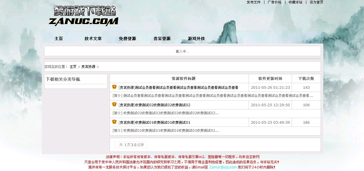Open the 测试会员查看 resource title
Screen dimensions: 364x171
pyautogui.click(x=178, y=88)
